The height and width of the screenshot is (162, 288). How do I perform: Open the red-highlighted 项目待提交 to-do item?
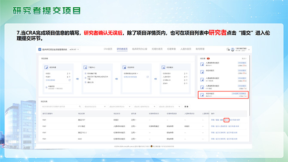click(223, 95)
